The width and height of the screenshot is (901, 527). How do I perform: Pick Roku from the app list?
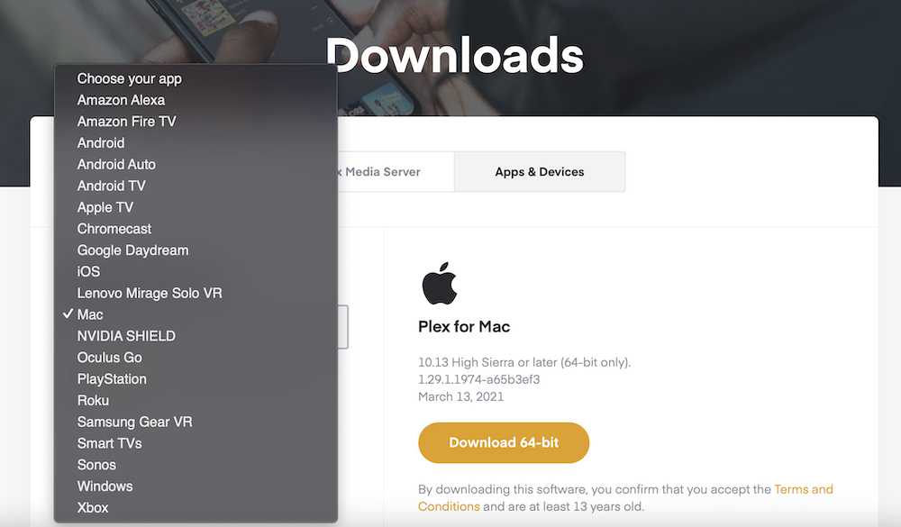pos(196,400)
